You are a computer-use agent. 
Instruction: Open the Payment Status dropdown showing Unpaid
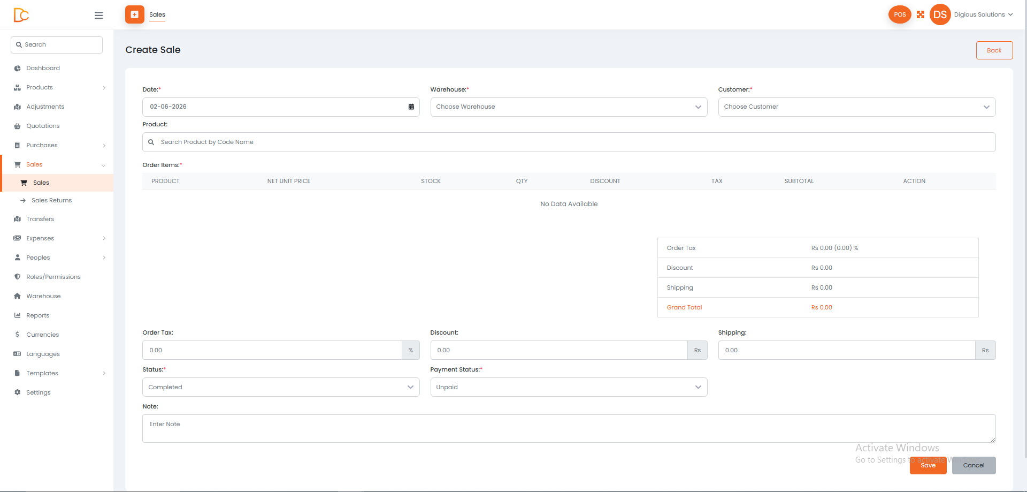[x=569, y=387]
